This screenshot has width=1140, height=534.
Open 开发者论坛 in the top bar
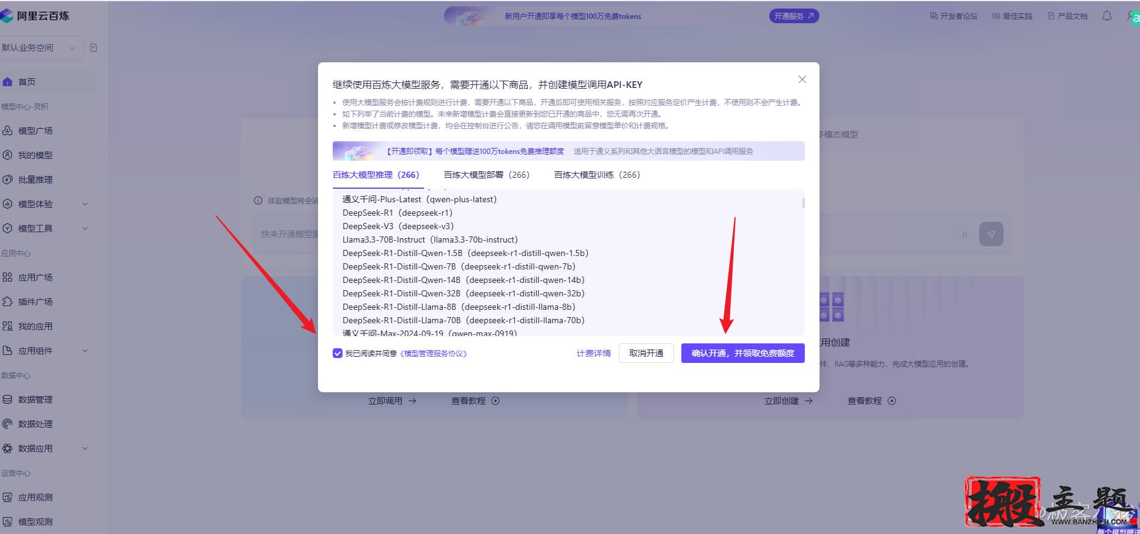[953, 16]
